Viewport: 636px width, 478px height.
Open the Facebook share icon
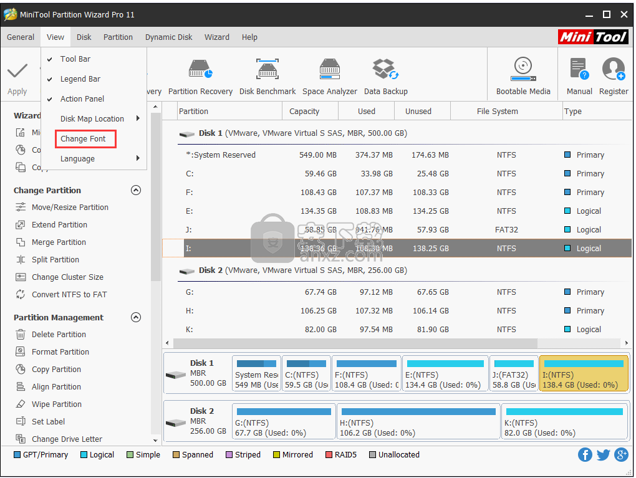click(585, 455)
